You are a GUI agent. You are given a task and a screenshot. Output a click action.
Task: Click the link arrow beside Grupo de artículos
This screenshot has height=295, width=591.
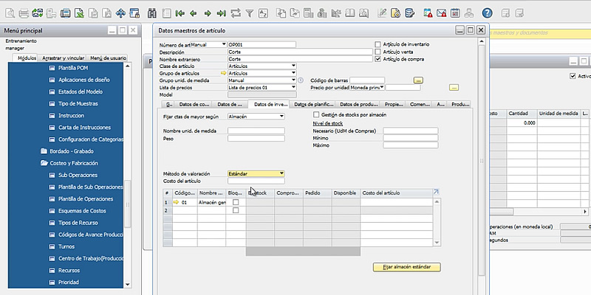click(223, 74)
